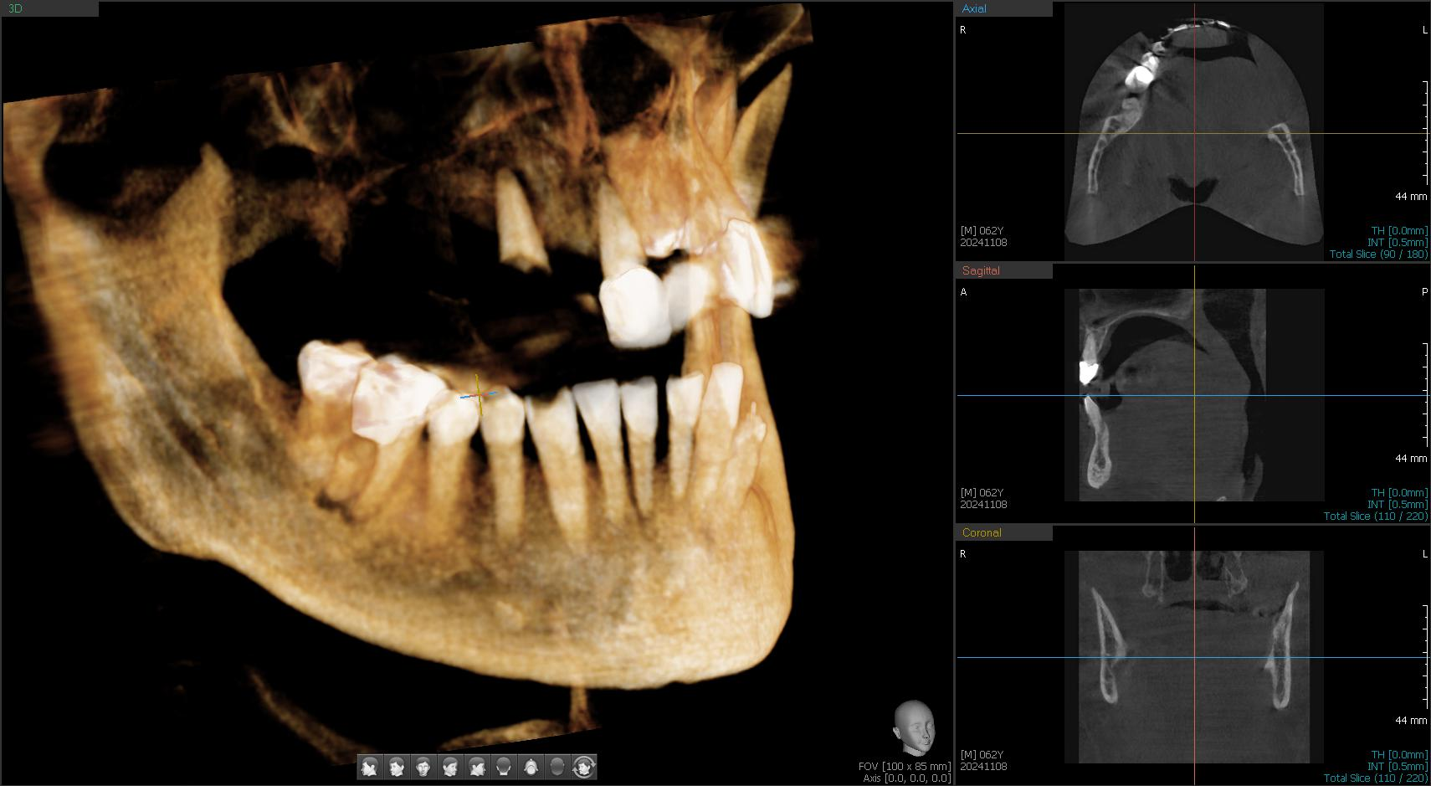Switch to the back-of-head view icon
This screenshot has width=1431, height=786.
click(504, 767)
